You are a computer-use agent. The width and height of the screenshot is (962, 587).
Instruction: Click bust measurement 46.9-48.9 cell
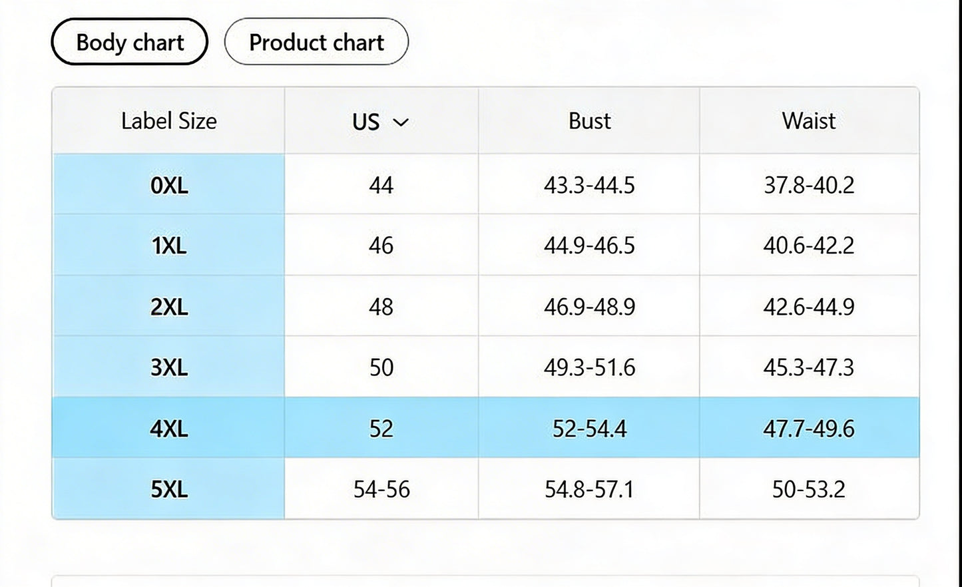[x=589, y=307]
